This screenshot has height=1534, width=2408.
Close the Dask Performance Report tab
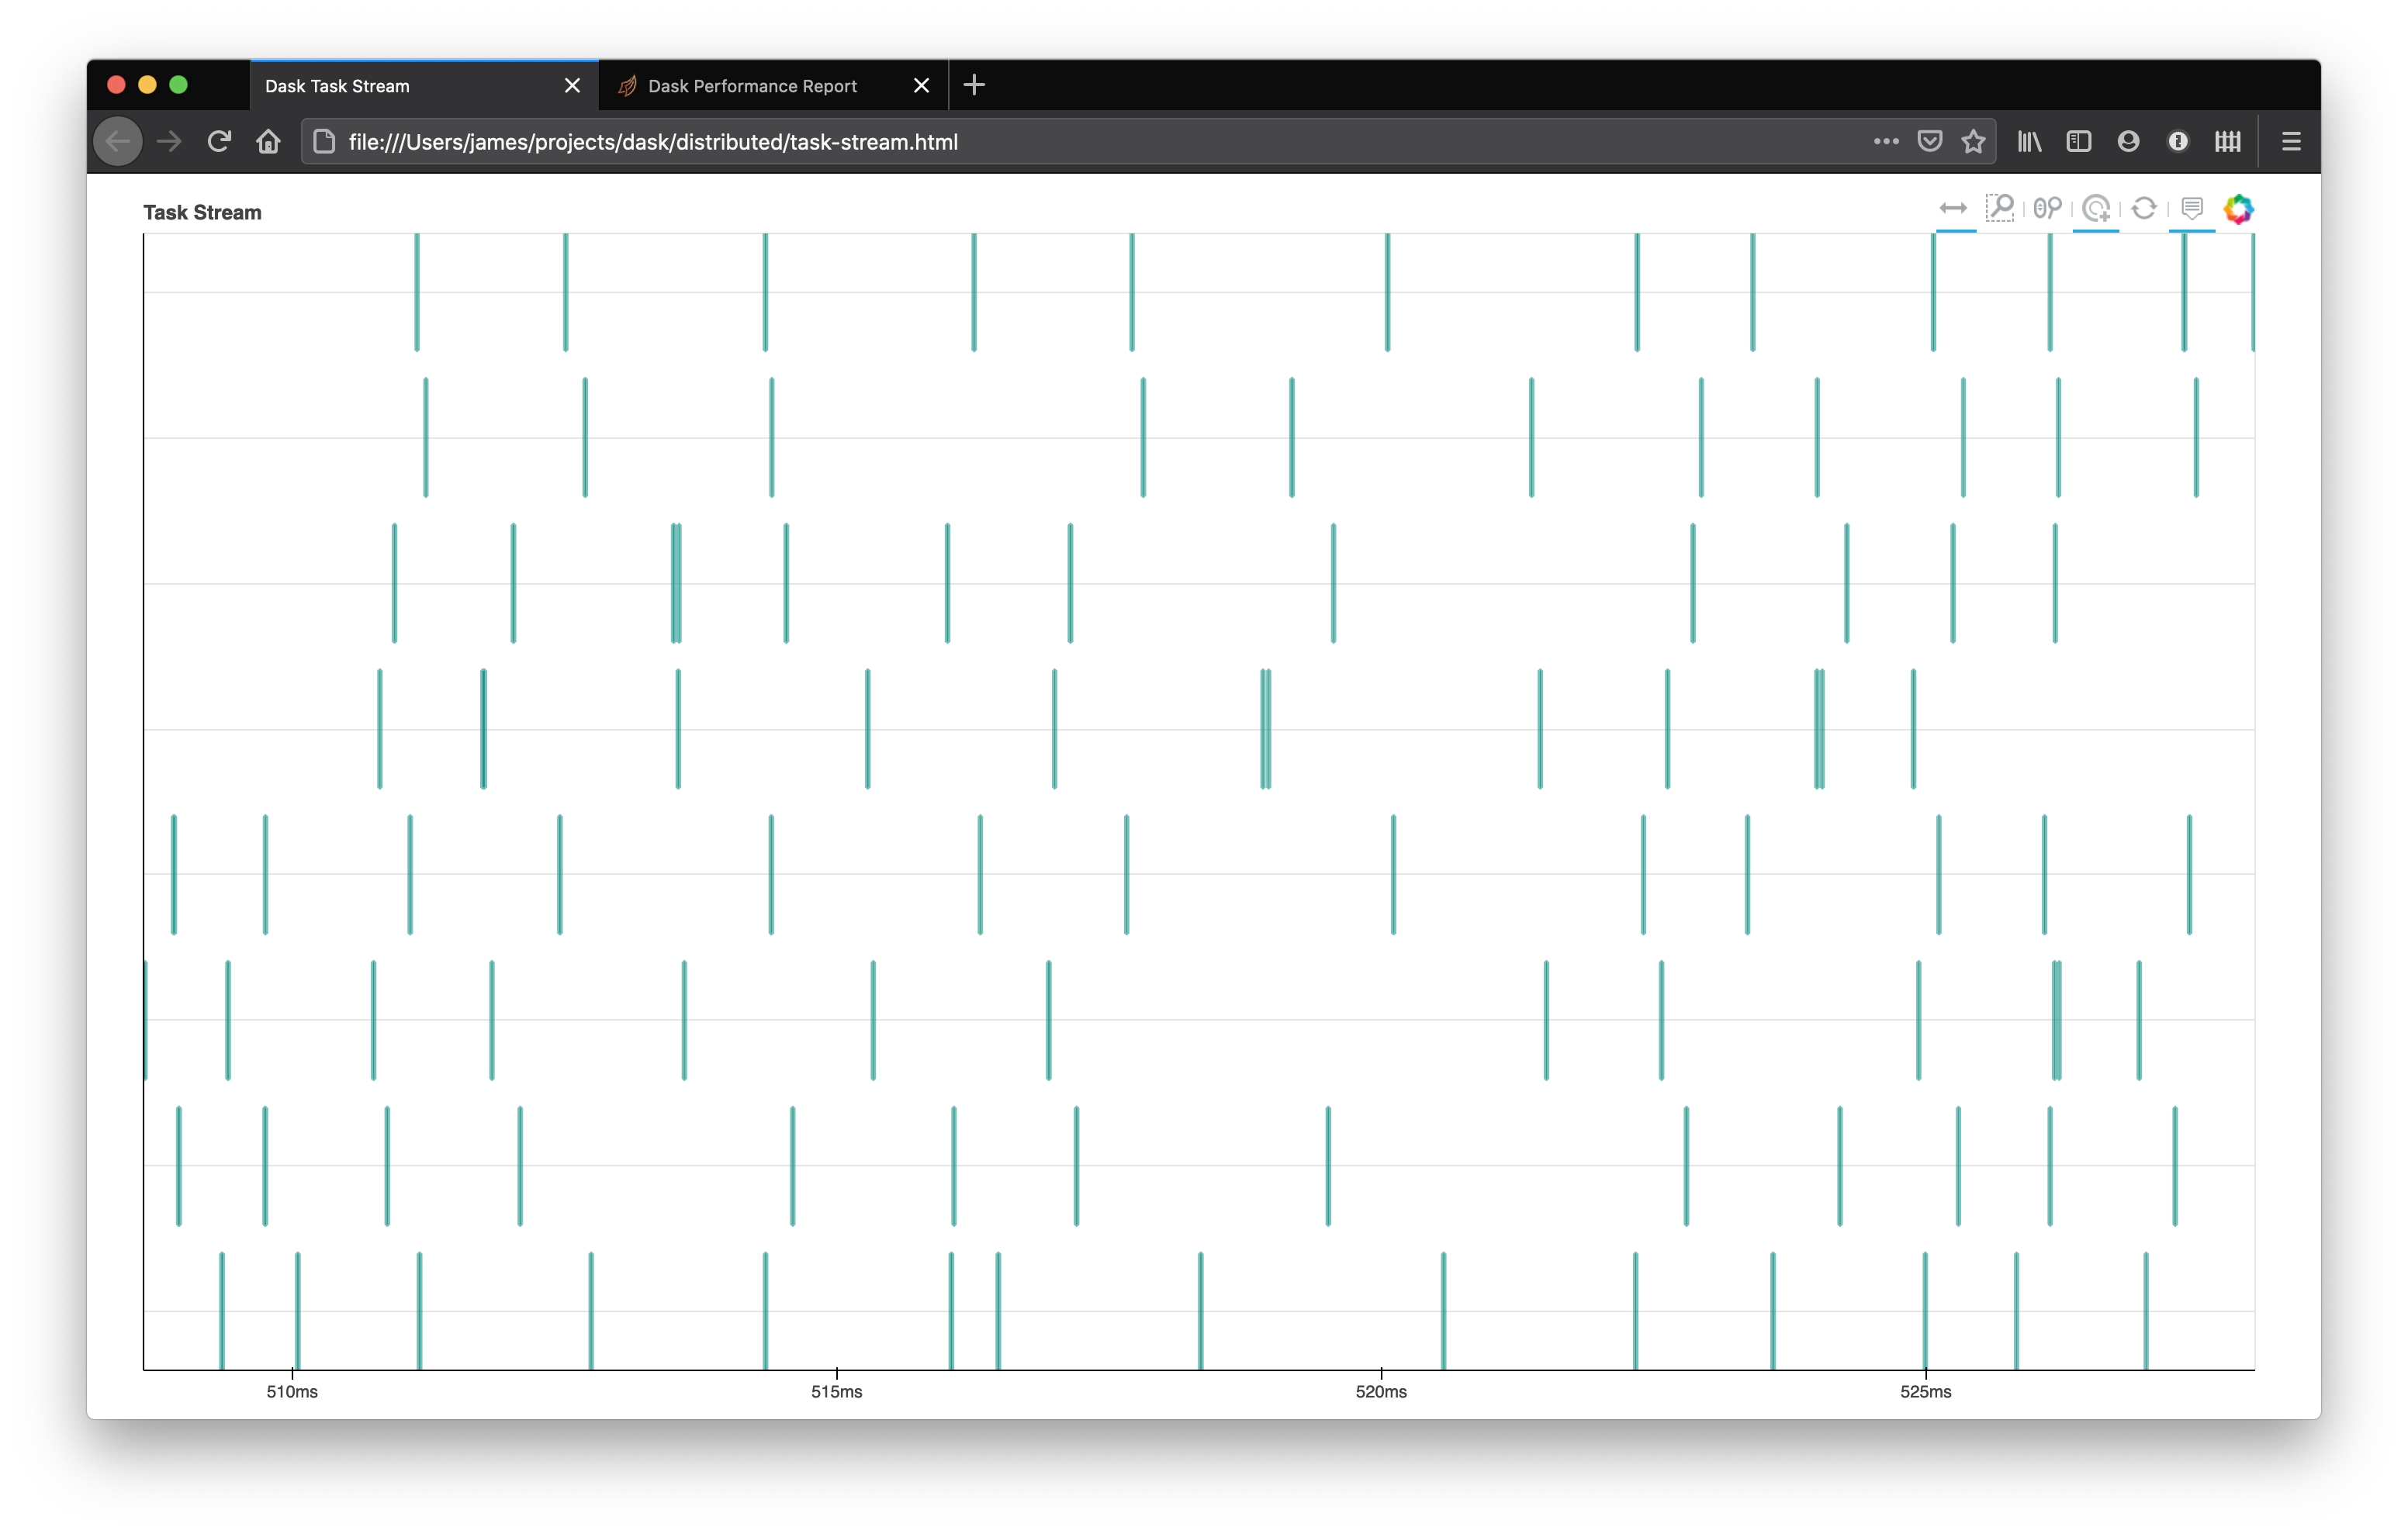pos(922,86)
